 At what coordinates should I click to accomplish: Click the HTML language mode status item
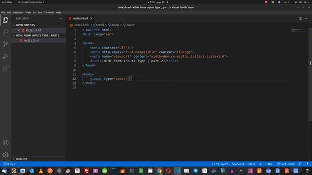[269, 164]
